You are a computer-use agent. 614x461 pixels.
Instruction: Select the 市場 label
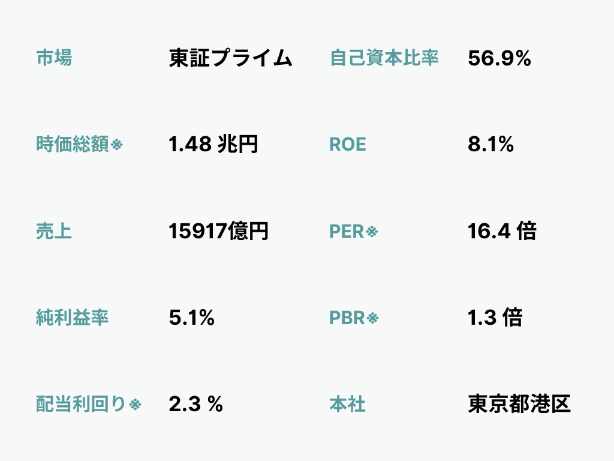click(54, 58)
